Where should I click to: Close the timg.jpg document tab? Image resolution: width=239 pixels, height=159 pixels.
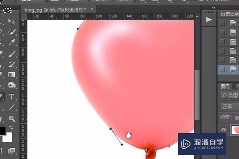point(92,10)
